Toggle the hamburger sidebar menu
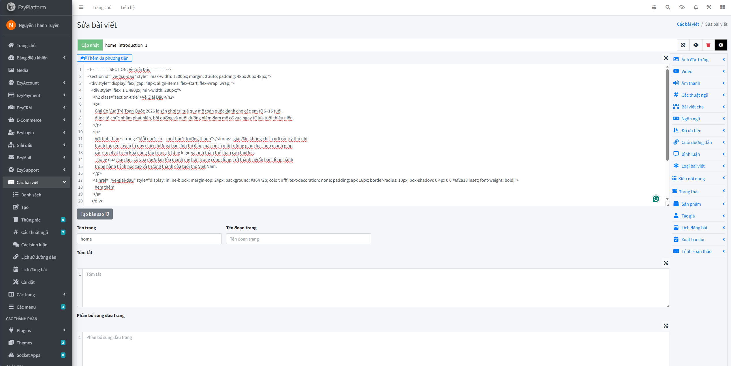Image resolution: width=731 pixels, height=366 pixels. 81,7
